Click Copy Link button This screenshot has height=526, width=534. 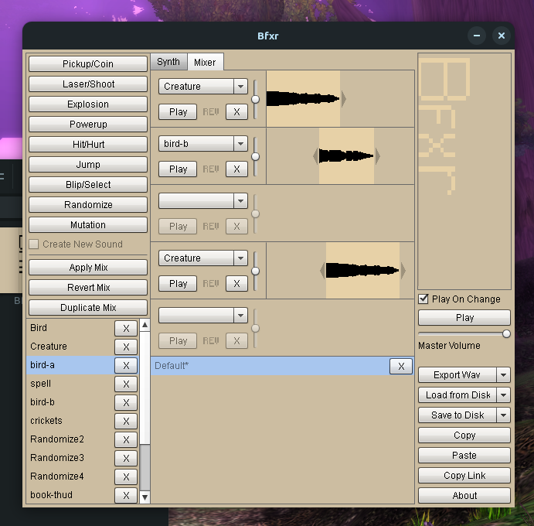464,476
